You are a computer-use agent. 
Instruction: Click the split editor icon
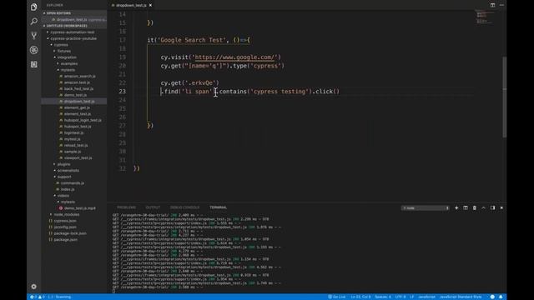(492, 5)
